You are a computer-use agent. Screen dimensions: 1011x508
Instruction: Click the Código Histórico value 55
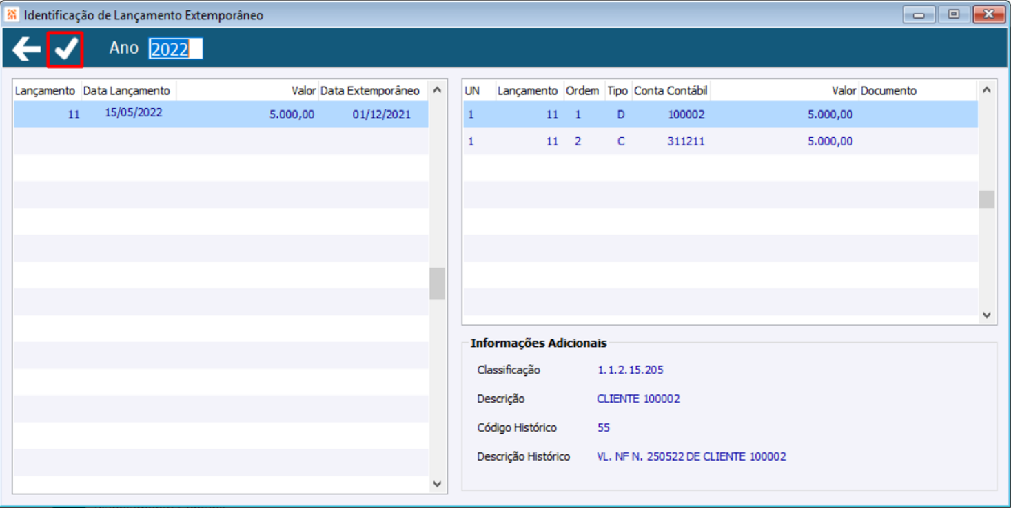tap(604, 427)
